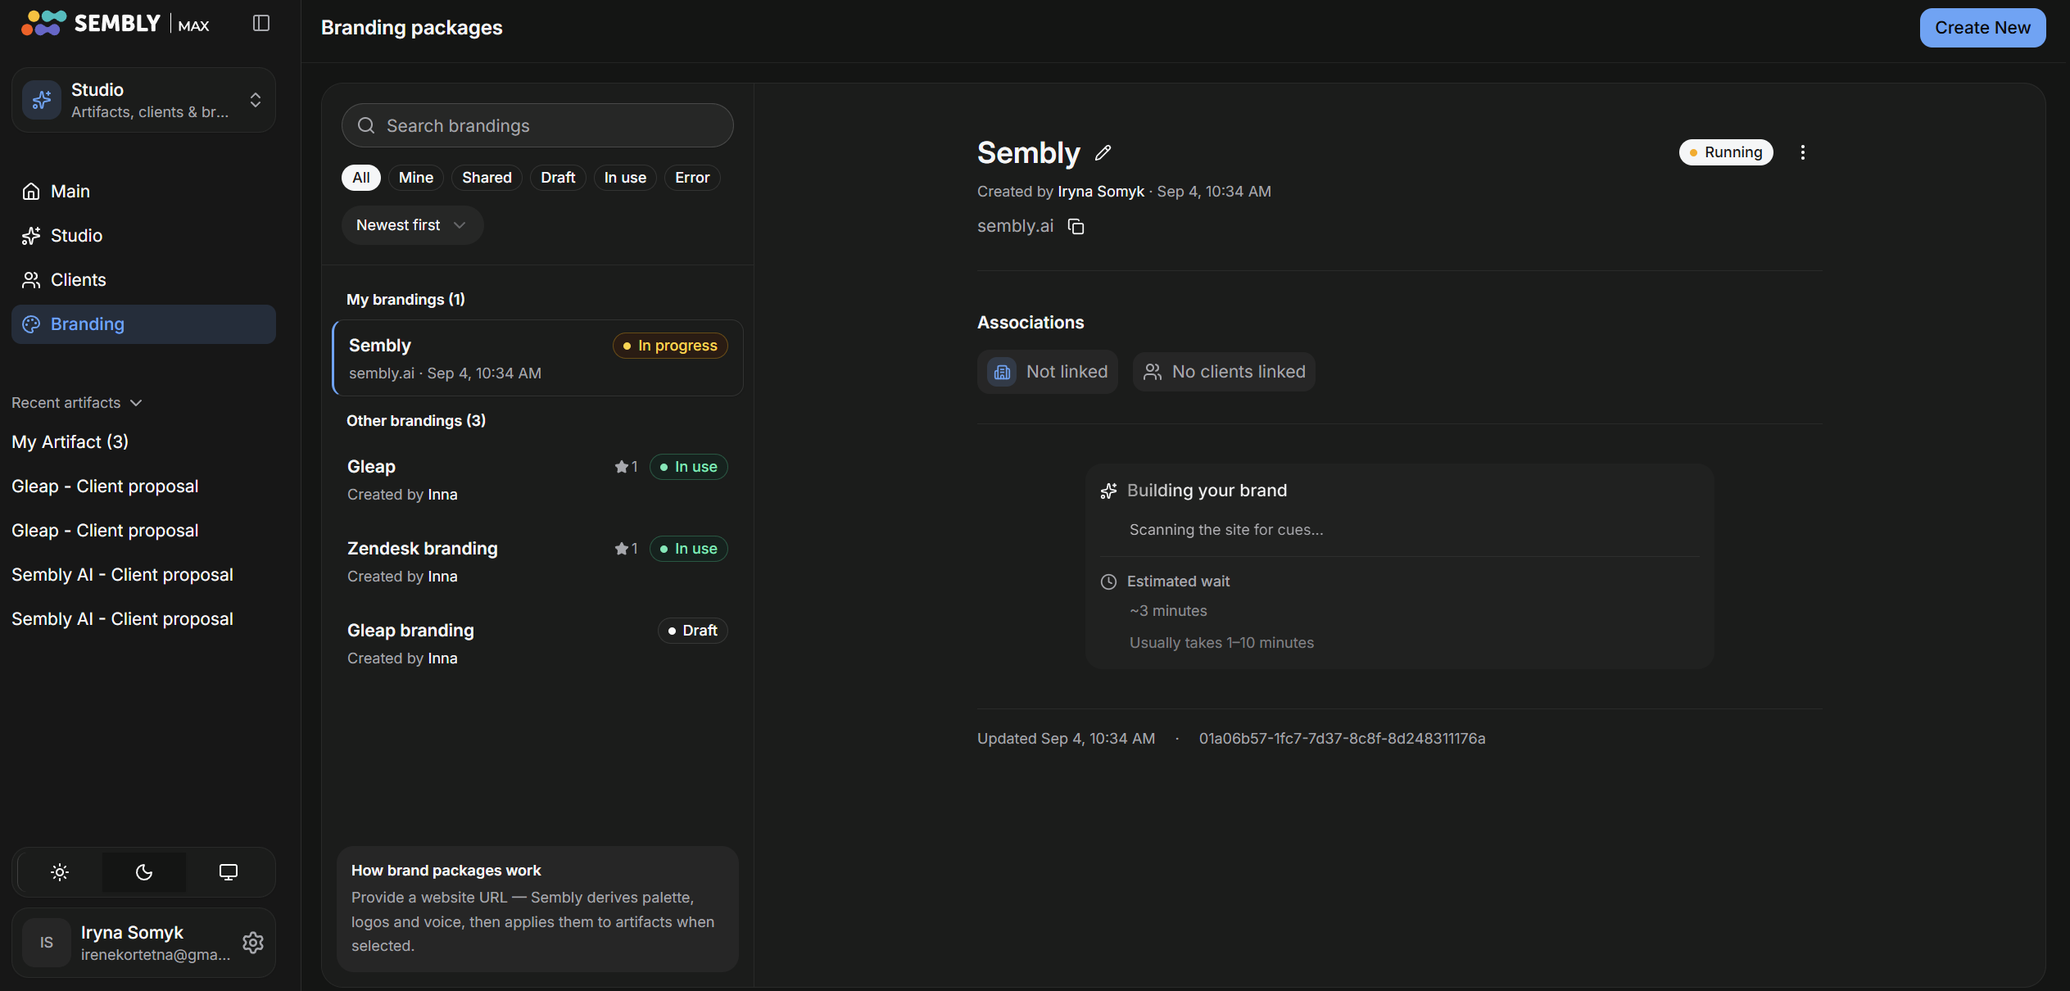2070x991 pixels.
Task: Filter brandings by In use
Action: [625, 178]
